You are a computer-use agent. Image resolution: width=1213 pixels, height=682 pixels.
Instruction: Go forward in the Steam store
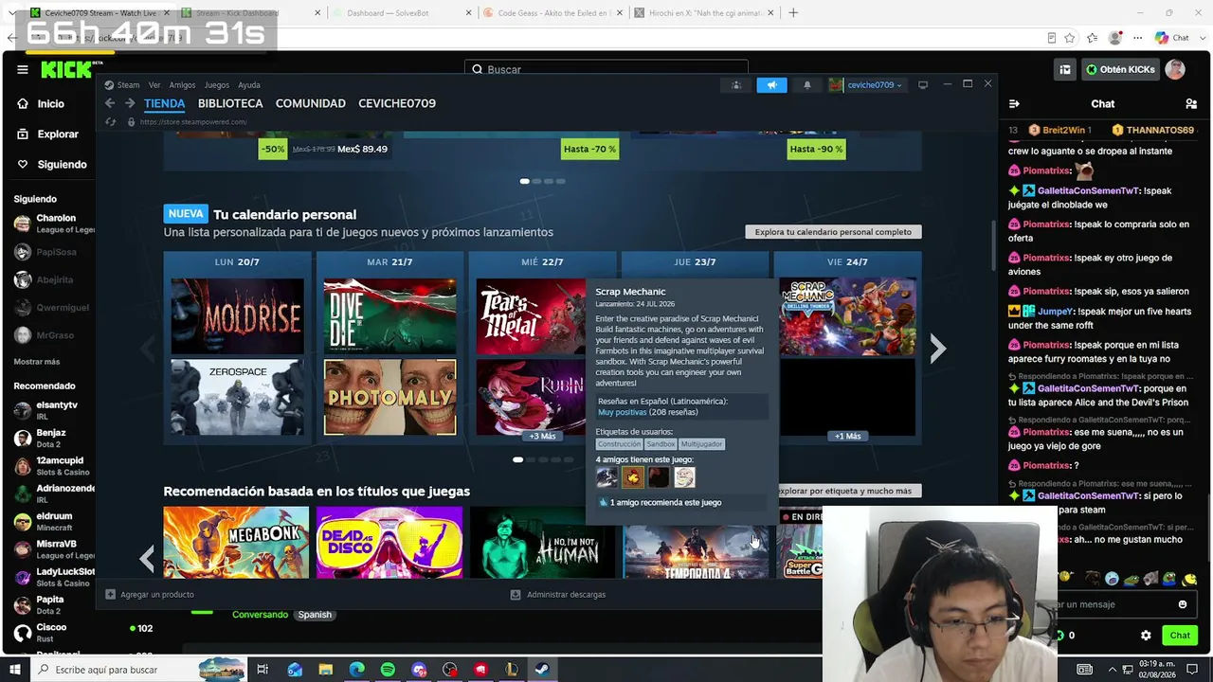tap(130, 103)
